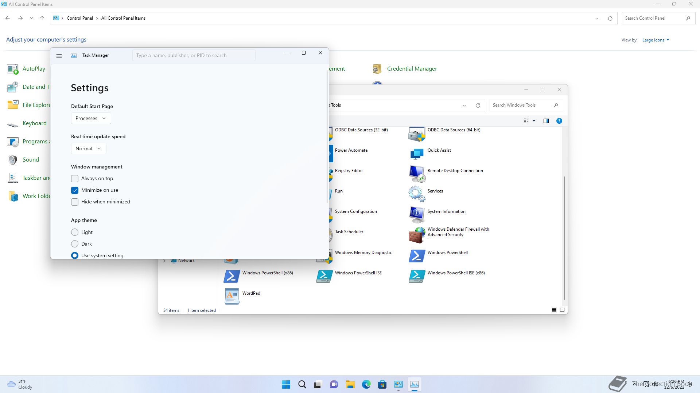The width and height of the screenshot is (700, 393).
Task: Open WordPad icon
Action: tap(232, 296)
